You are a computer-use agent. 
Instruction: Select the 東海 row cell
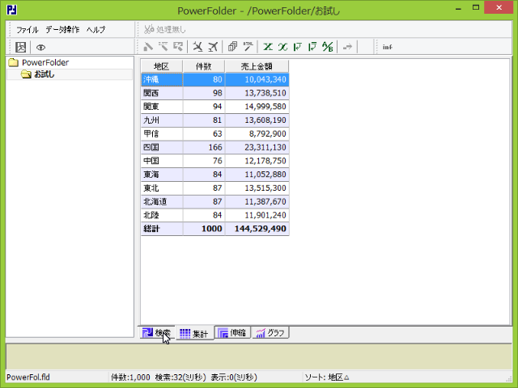pyautogui.click(x=162, y=175)
